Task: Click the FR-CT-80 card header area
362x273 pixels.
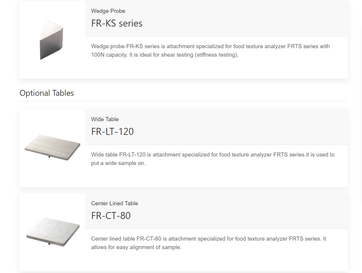Action: click(x=216, y=211)
